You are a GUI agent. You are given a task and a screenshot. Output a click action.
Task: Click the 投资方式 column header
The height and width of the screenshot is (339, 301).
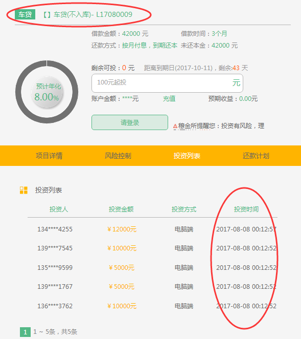click(x=184, y=209)
